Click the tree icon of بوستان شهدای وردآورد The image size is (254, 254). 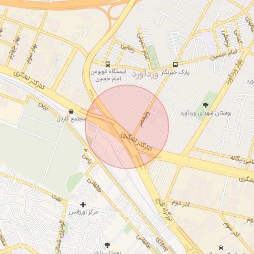click(205, 105)
